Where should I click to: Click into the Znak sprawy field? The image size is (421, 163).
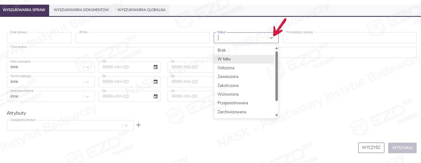click(39, 38)
